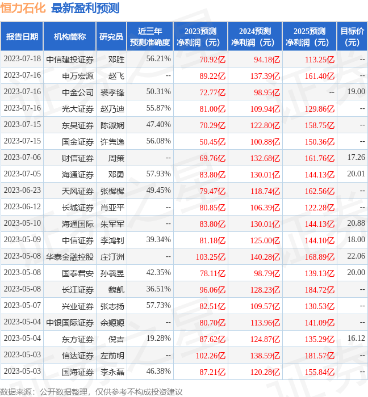
Task: Click the 中信建投证券 institution cell
Action: 70,60
